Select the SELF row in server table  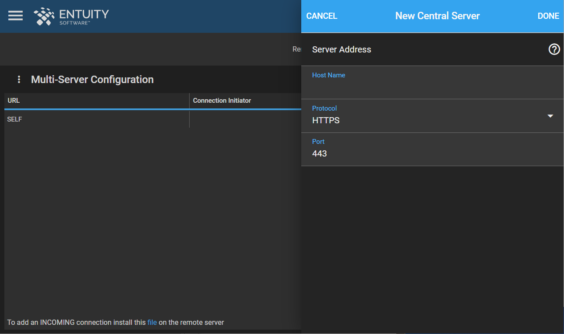pos(153,119)
